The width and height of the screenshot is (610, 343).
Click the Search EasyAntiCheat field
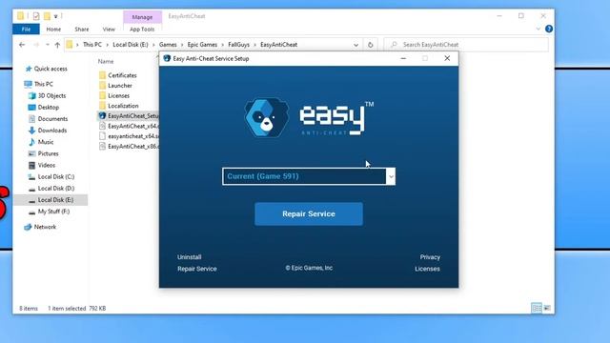pyautogui.click(x=466, y=45)
